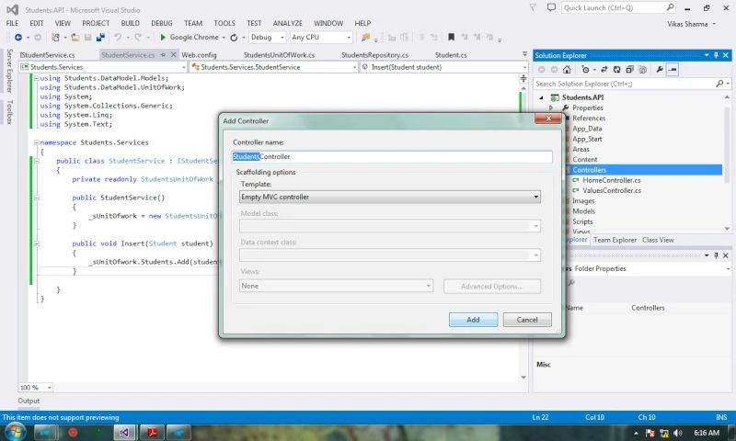736x441 pixels.
Task: Click the Solution Explorer search magnifier icon
Action: pyautogui.click(x=719, y=84)
